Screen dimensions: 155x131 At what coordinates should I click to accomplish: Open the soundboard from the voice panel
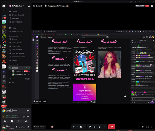click(x=26, y=121)
